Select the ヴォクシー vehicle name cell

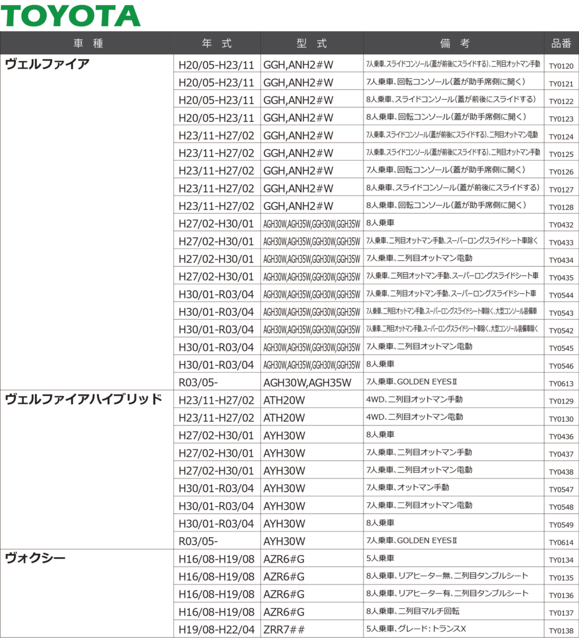coord(35,558)
